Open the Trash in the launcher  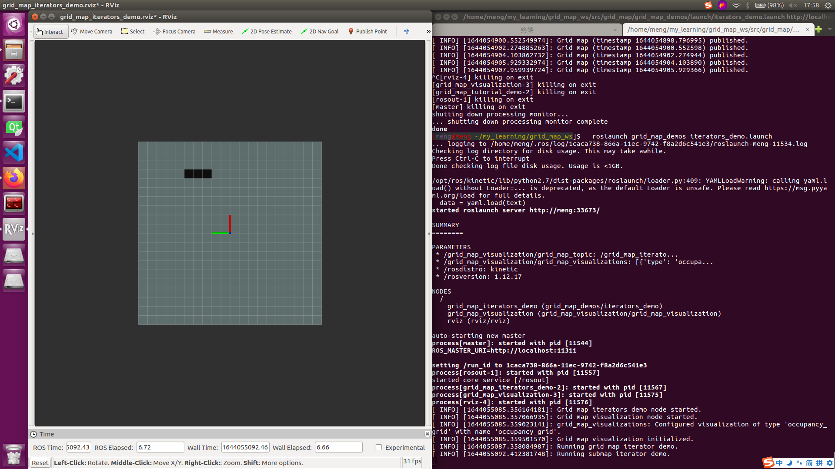click(x=14, y=455)
